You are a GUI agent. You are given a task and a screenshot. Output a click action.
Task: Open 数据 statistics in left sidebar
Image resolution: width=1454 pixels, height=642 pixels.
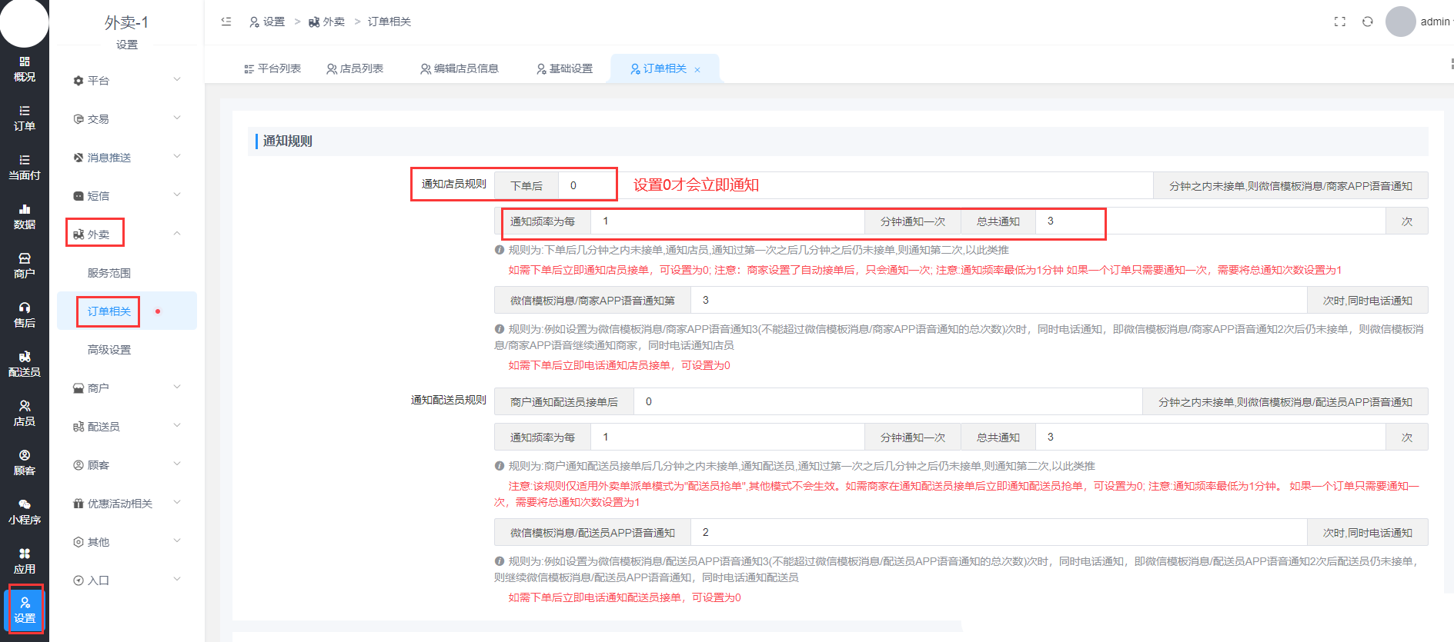(25, 217)
